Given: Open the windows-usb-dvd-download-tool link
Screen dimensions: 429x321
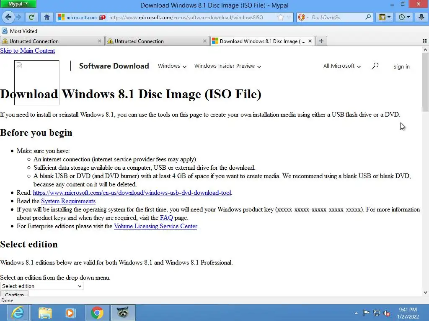Looking at the screenshot, I should [x=132, y=193].
